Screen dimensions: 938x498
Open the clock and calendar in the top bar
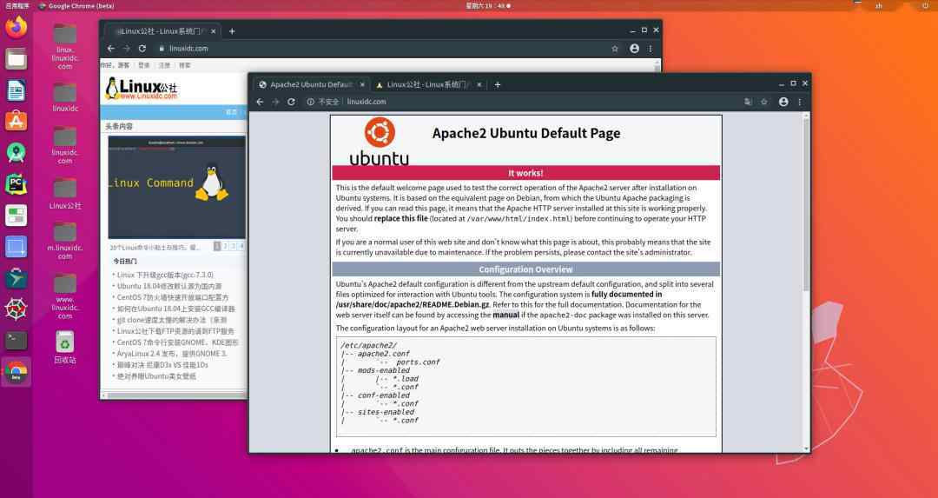click(x=487, y=5)
